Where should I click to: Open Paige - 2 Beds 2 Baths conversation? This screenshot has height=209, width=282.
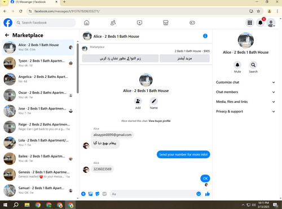click(x=38, y=127)
